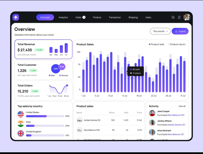
Task: Click Jeremy Wilson's name in Activity
Action: pyautogui.click(x=164, y=121)
